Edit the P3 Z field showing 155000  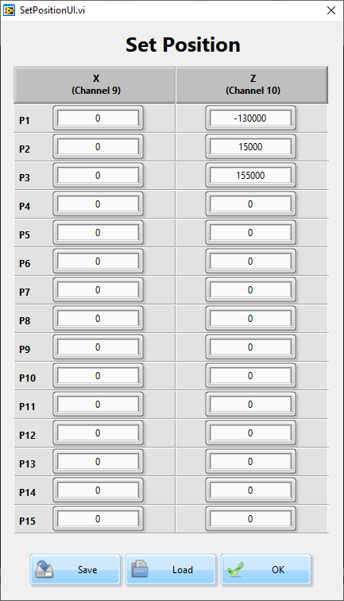tap(250, 175)
